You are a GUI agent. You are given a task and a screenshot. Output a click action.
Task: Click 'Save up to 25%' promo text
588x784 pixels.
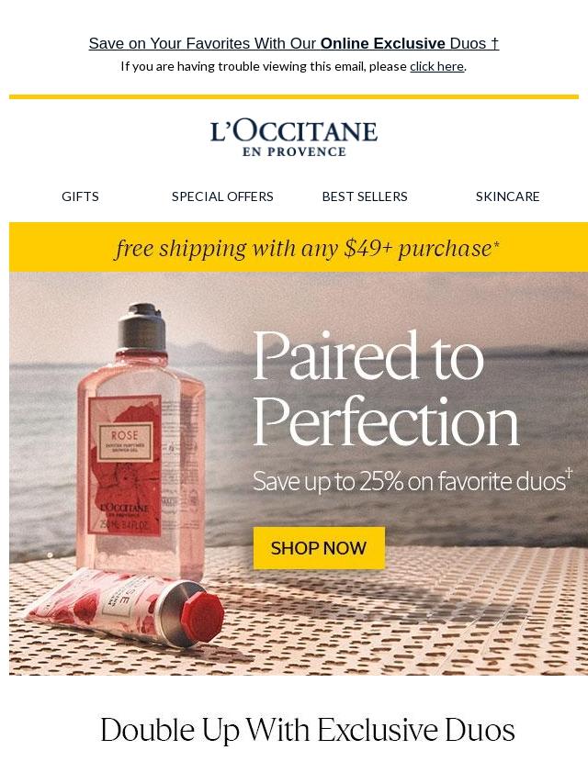(x=412, y=481)
